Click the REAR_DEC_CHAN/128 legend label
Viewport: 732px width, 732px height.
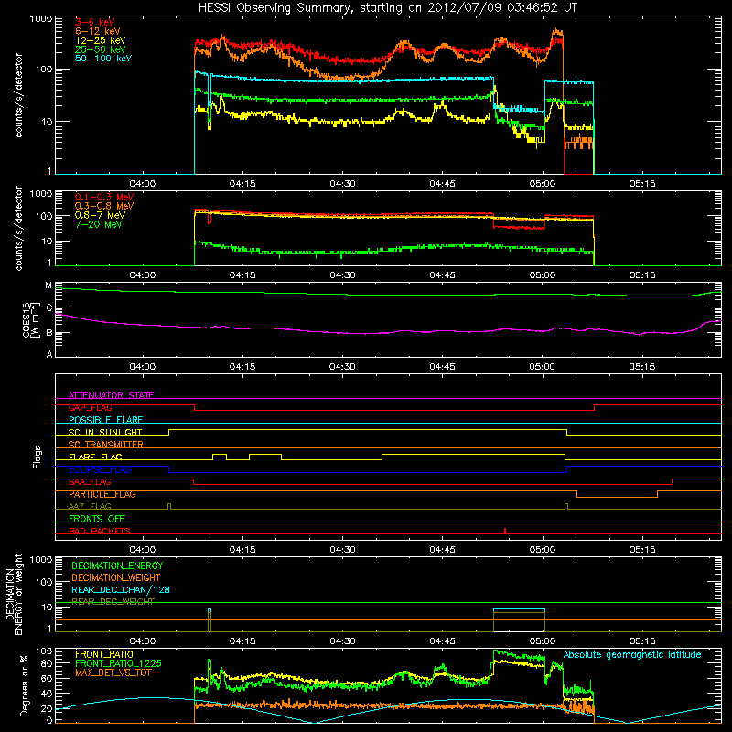pyautogui.click(x=121, y=589)
